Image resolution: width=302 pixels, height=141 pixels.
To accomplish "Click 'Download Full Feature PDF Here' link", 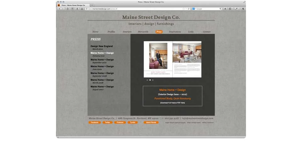I will (173, 103).
